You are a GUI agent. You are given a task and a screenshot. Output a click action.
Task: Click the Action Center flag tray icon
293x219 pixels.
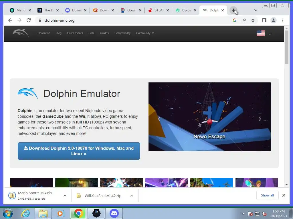(250, 214)
